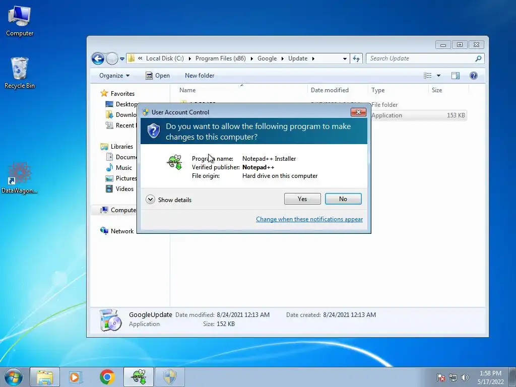Select Local Disk (C:) in the address bar
Screen dimensions: 516x387
pyautogui.click(x=165, y=58)
